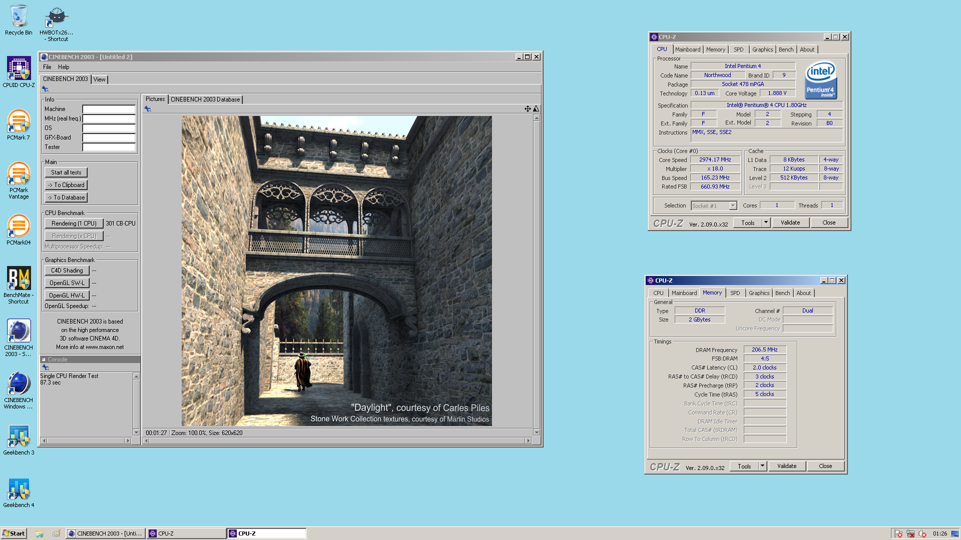Click Validate in bottom CPU-Z window
The image size is (961, 540).
pyautogui.click(x=787, y=466)
